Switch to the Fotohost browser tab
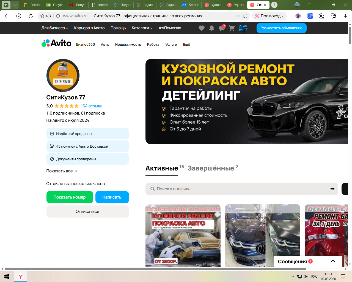The height and width of the screenshot is (282, 352). coord(32,5)
